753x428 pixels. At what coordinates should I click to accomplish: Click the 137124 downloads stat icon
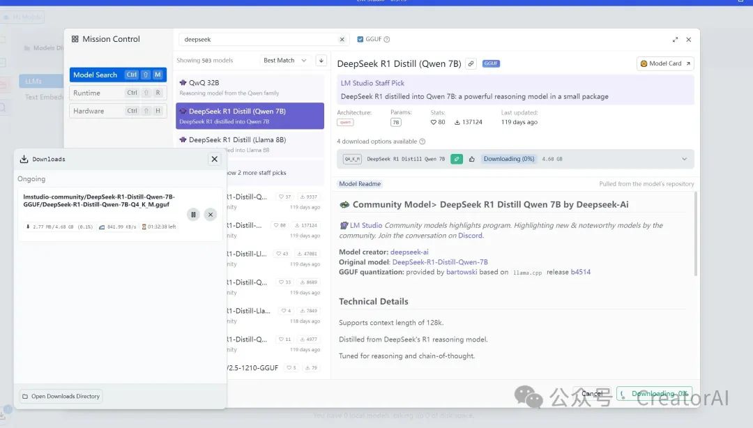tap(457, 123)
